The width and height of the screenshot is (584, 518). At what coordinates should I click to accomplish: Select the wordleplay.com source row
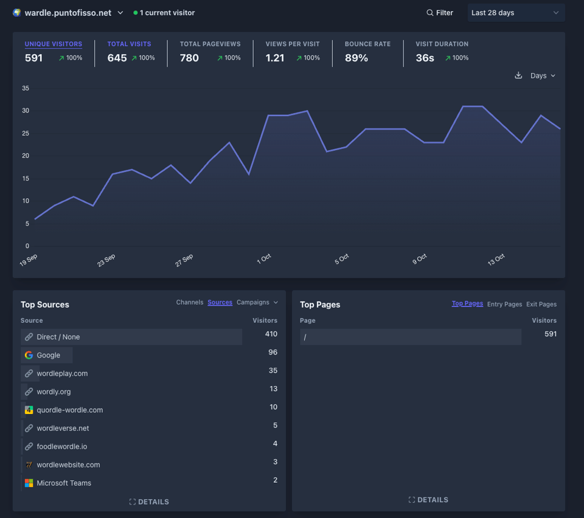(62, 373)
